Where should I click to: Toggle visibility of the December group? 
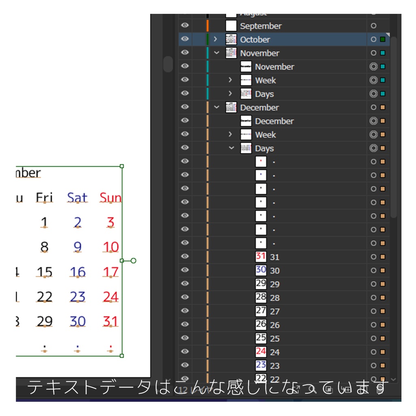(x=185, y=107)
